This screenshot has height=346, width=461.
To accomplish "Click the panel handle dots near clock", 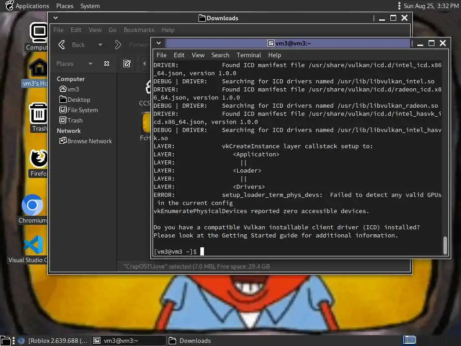I will coord(399,6).
